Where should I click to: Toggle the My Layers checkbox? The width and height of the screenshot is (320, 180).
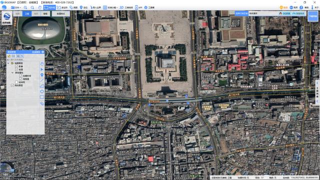12,85
